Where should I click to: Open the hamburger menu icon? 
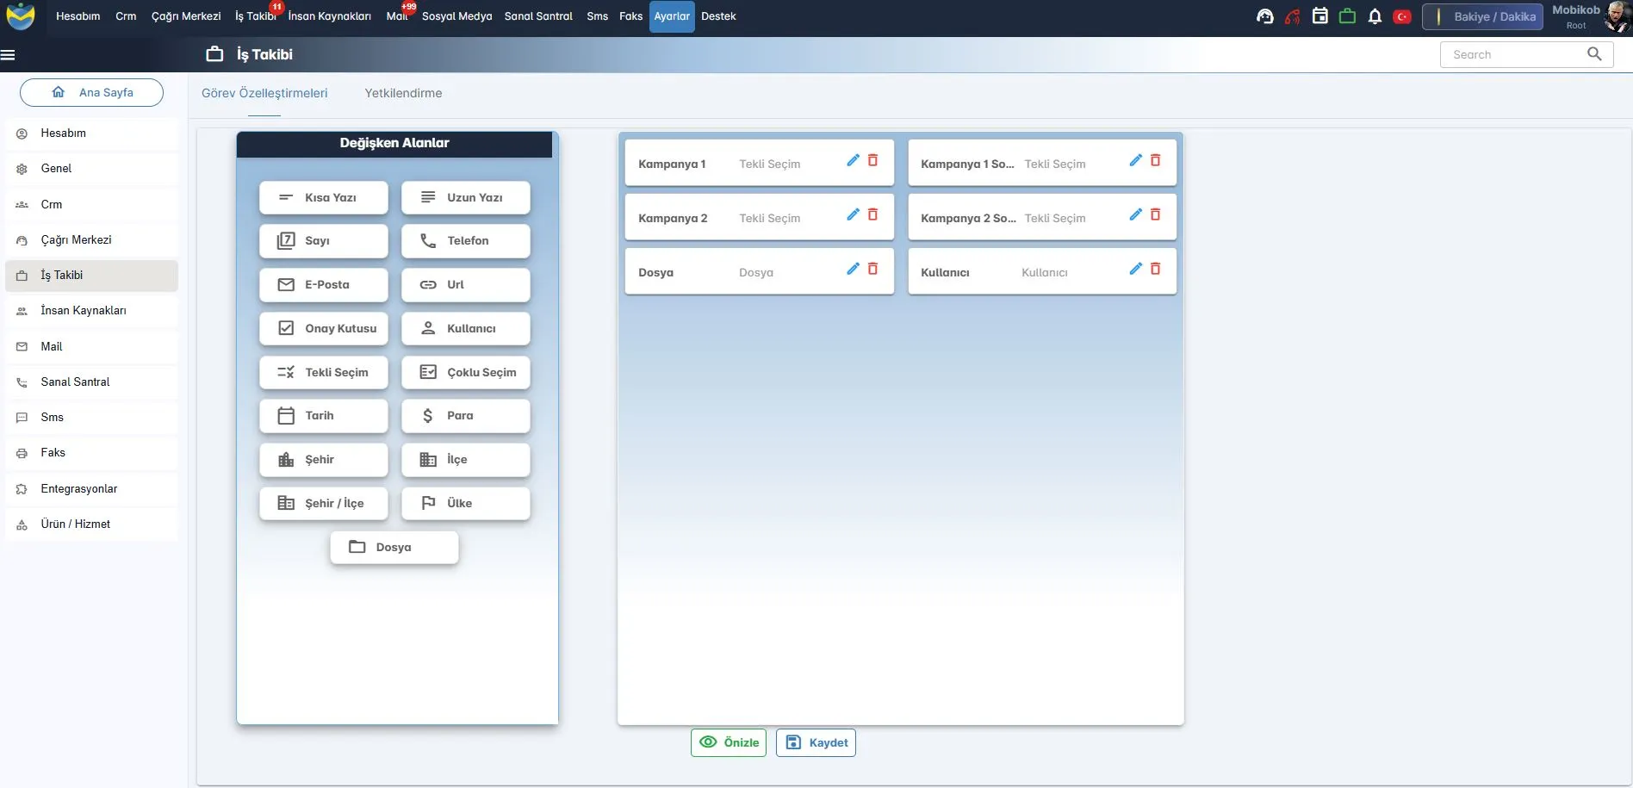point(9,55)
